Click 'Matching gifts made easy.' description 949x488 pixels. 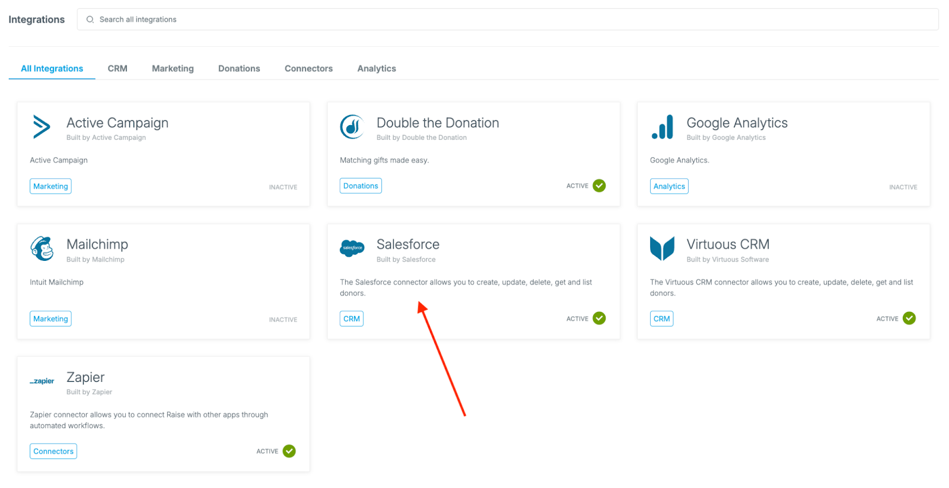(384, 160)
